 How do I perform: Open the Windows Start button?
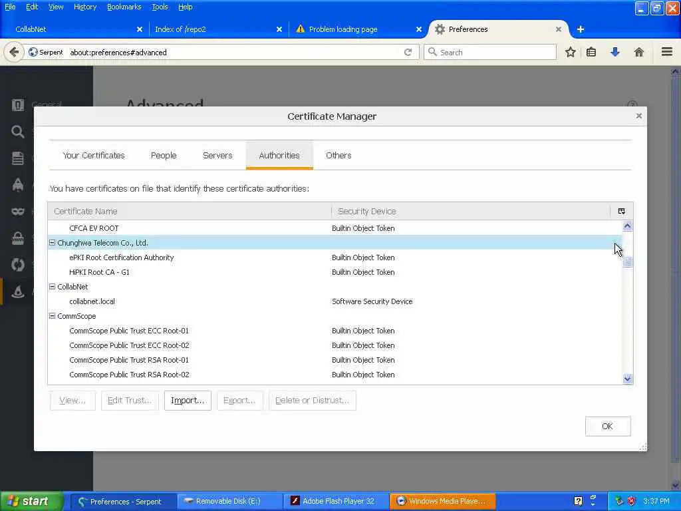pos(32,501)
